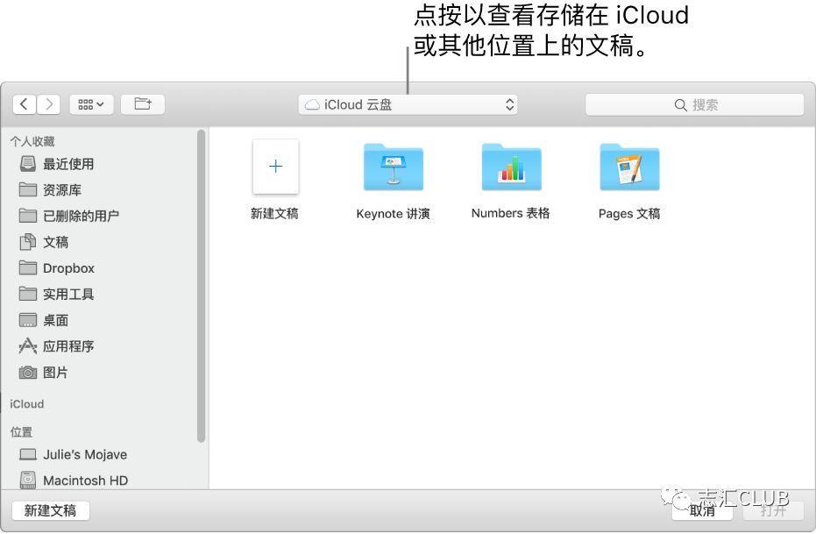Click the 图片 camera icon

click(27, 372)
